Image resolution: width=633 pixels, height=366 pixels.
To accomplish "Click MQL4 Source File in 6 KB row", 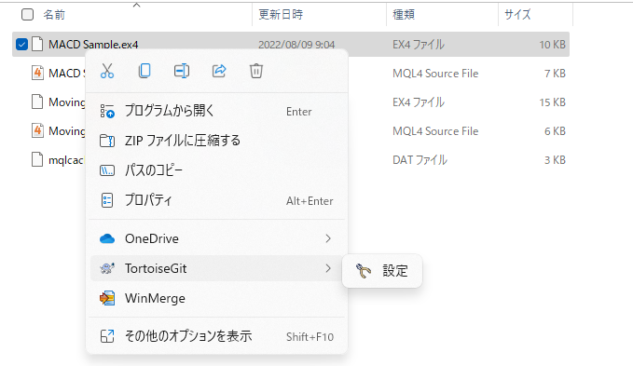I will (435, 131).
